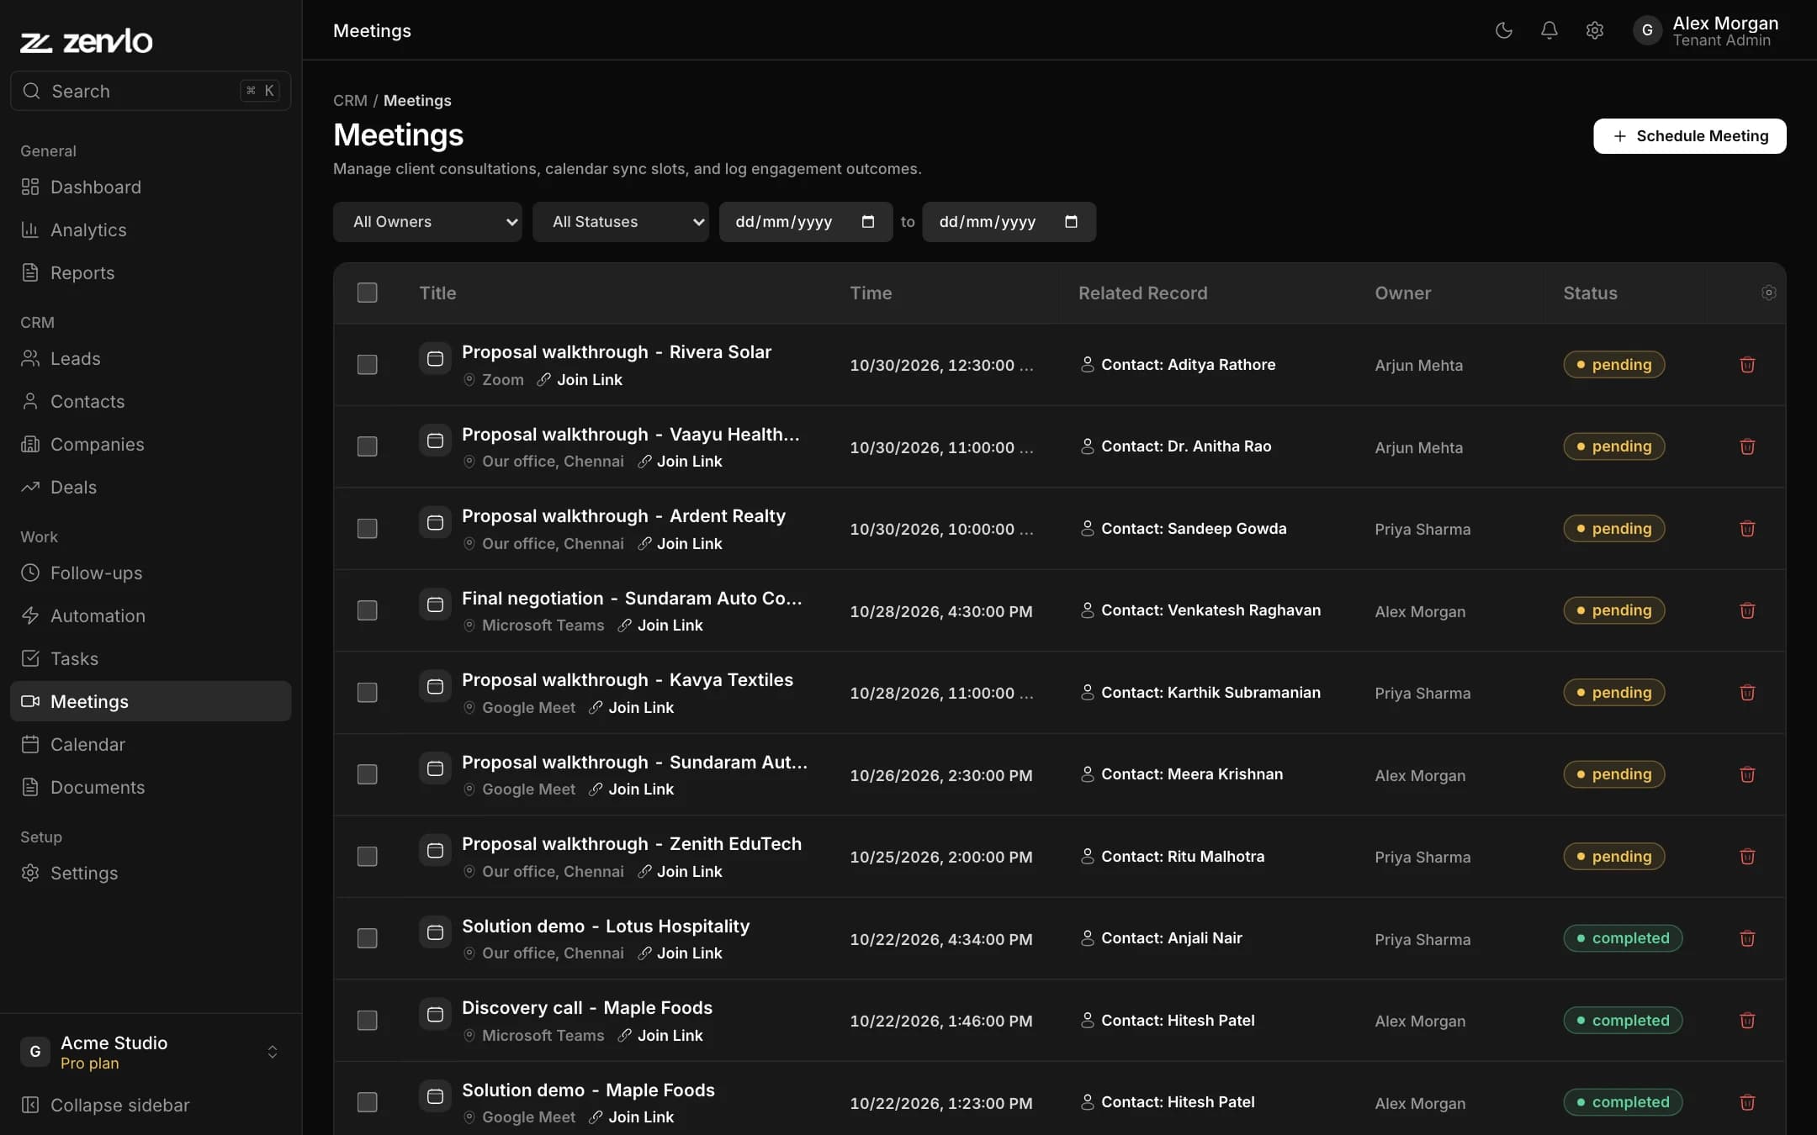Click calendar icon for Kavya Textiles meeting
The width and height of the screenshot is (1817, 1135).
tap(435, 687)
